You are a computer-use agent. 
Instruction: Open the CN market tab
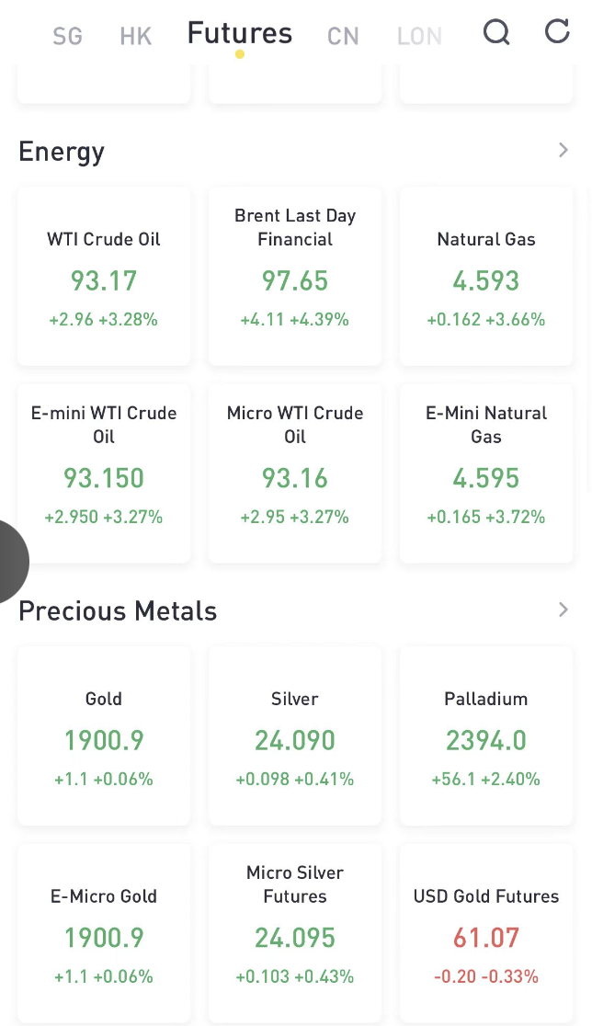(x=343, y=37)
